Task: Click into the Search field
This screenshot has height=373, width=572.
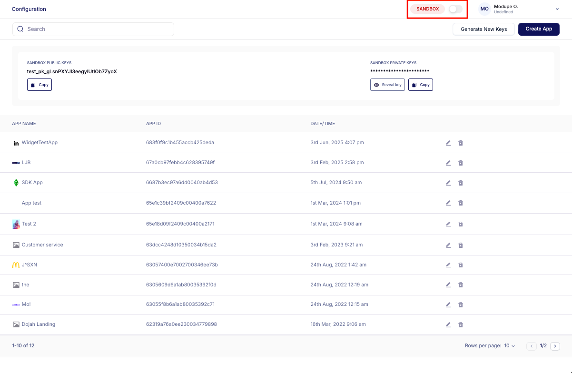Action: point(93,29)
